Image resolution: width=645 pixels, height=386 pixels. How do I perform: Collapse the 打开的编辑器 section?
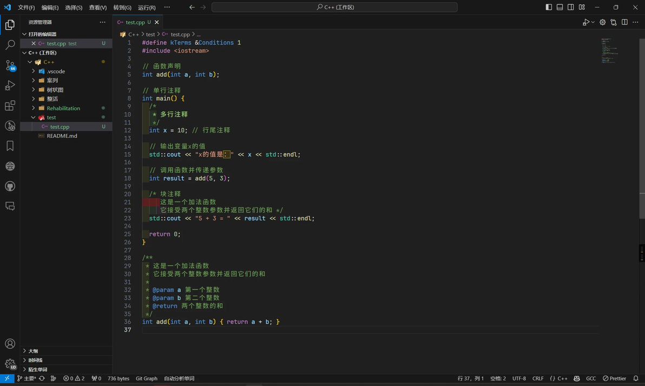tap(66, 34)
